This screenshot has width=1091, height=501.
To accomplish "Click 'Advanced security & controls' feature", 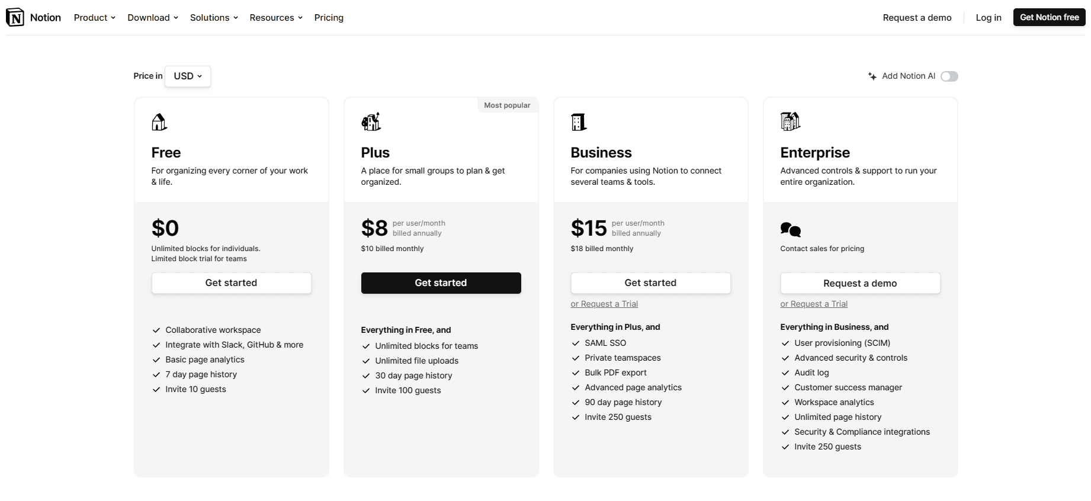I will point(851,358).
